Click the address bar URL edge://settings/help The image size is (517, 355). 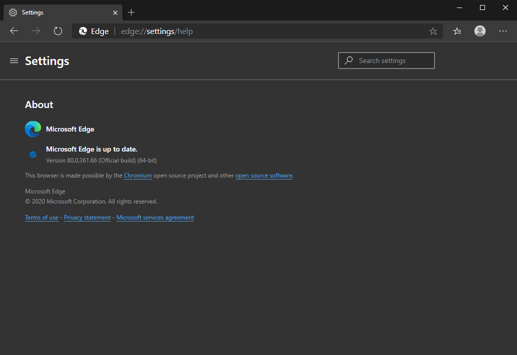click(157, 31)
